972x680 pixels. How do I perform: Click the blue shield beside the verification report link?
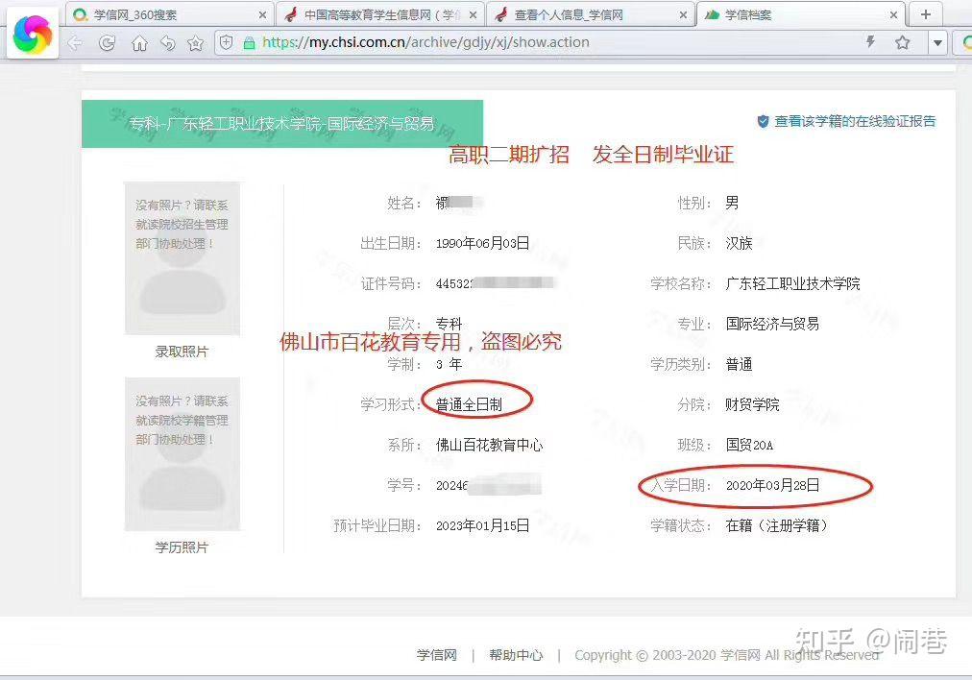(762, 121)
